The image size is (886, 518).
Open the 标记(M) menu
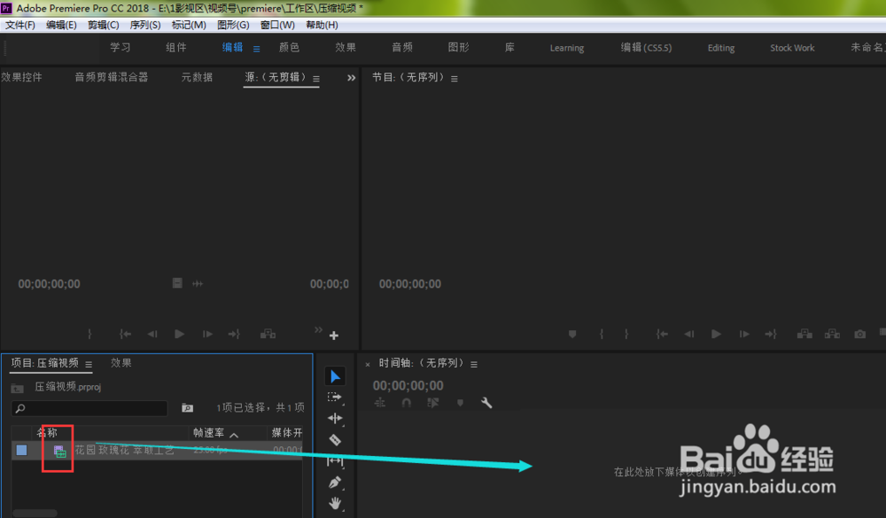pos(189,25)
